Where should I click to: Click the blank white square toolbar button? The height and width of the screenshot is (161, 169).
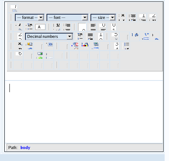82,27
